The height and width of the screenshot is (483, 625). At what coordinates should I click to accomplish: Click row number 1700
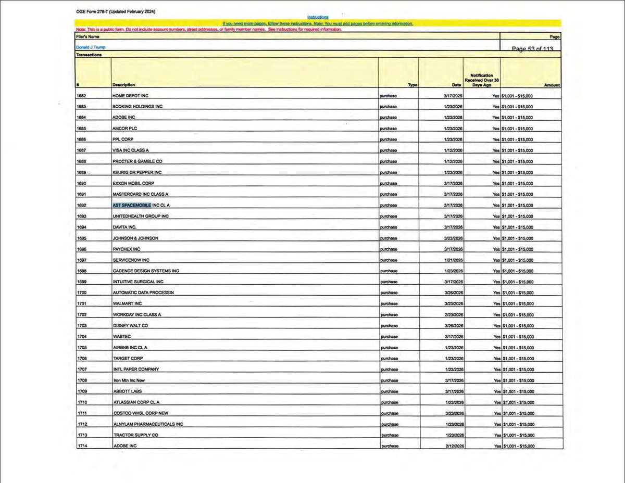[x=81, y=293]
